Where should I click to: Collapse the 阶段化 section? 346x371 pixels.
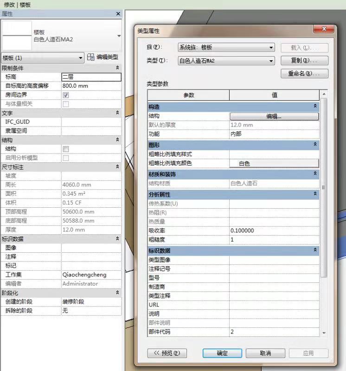coord(117,293)
